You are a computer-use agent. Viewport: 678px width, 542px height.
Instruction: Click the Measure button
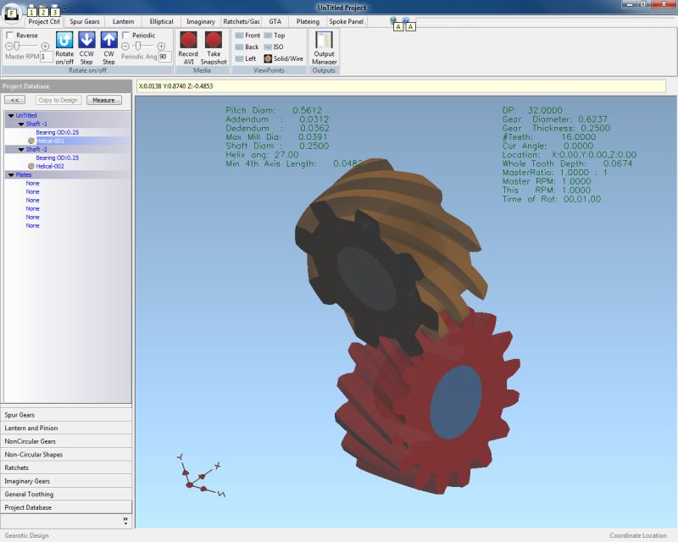click(x=103, y=100)
